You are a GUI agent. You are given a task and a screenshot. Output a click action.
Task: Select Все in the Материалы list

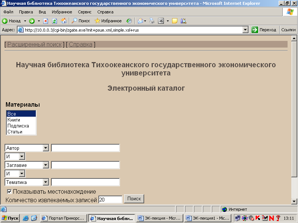tap(21, 114)
